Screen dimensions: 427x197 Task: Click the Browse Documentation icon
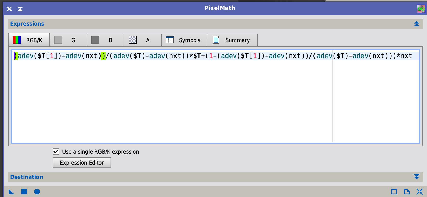(x=407, y=192)
